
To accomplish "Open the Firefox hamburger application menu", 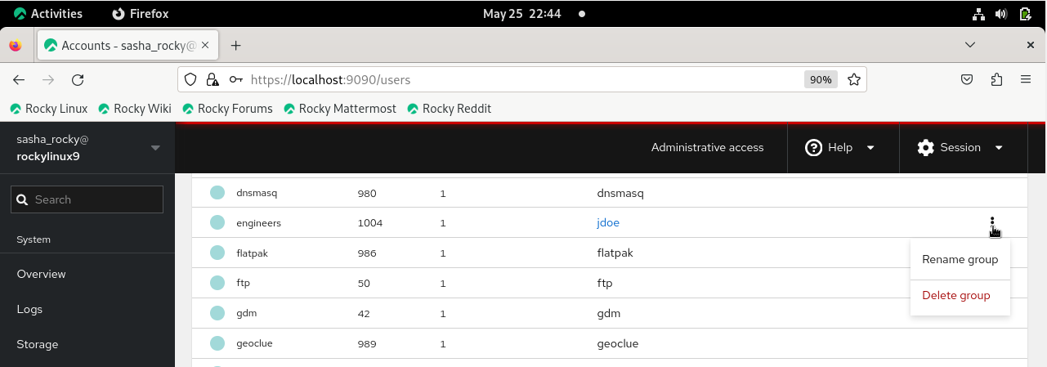I will 1026,79.
